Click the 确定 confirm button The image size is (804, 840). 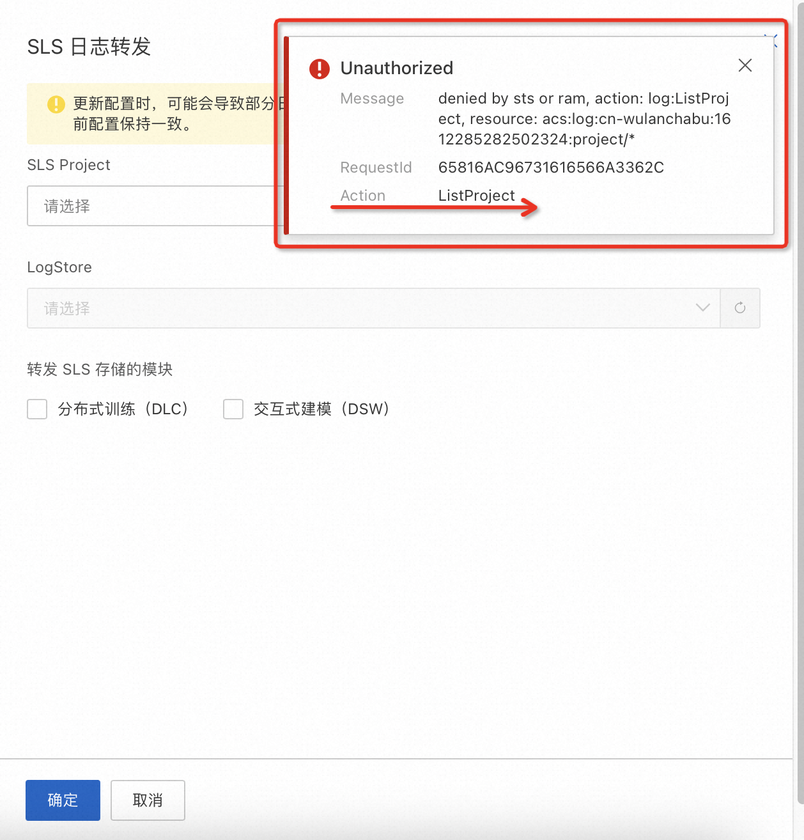pos(63,800)
